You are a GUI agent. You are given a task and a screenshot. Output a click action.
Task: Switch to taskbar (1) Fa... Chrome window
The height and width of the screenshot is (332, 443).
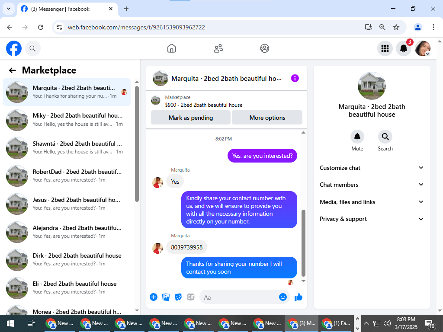[336, 323]
